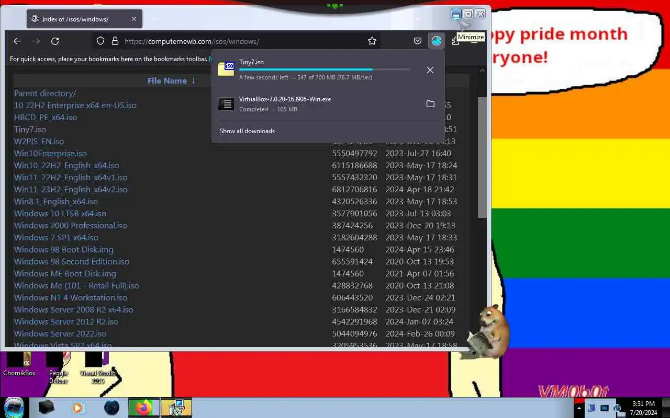Open Windows 98 Second Edition.iso link

click(x=72, y=261)
